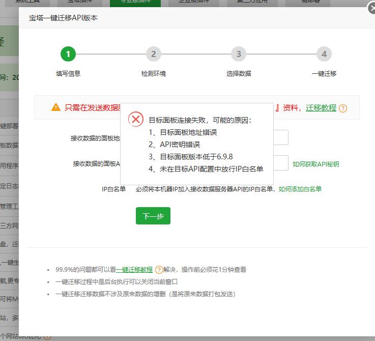
Task: Click the dialog title 宝塔一键迁移API版本
Action: coord(63,18)
